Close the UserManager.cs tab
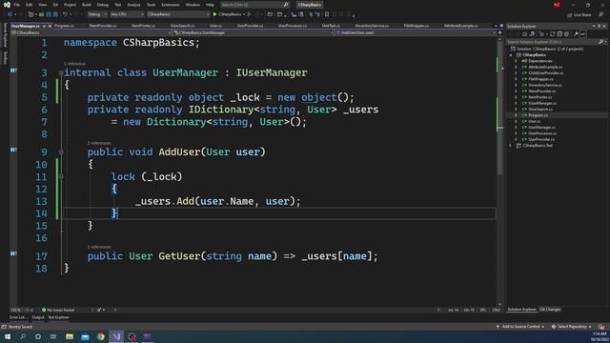The image size is (610, 343). (50, 26)
